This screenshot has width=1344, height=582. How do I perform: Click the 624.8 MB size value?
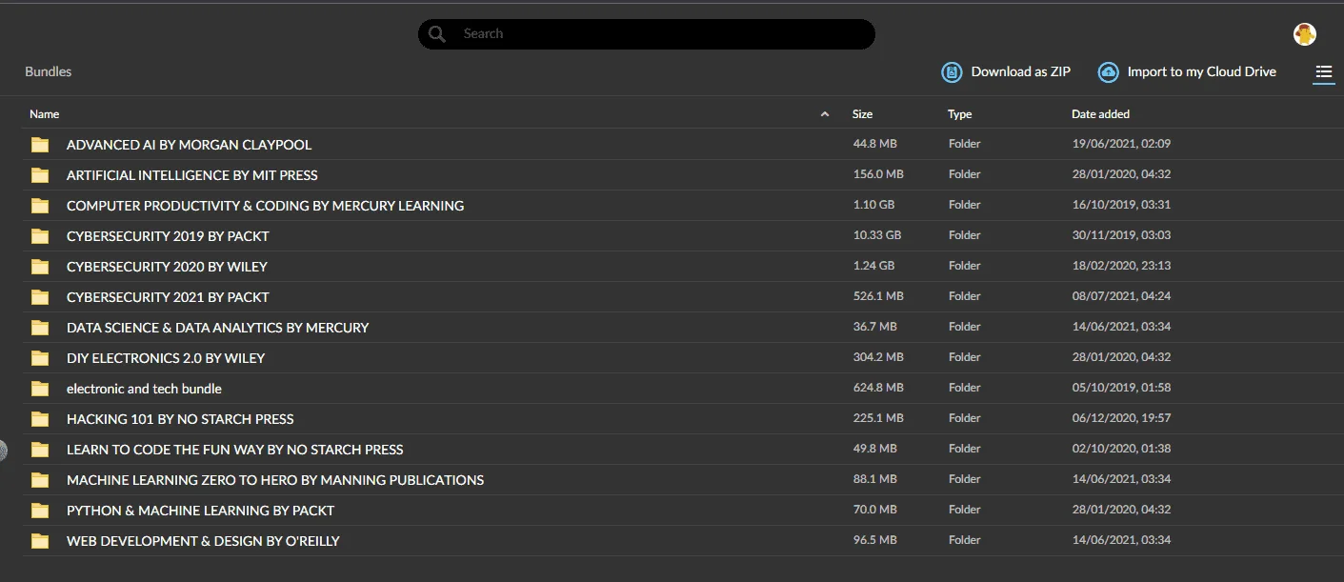pos(878,388)
